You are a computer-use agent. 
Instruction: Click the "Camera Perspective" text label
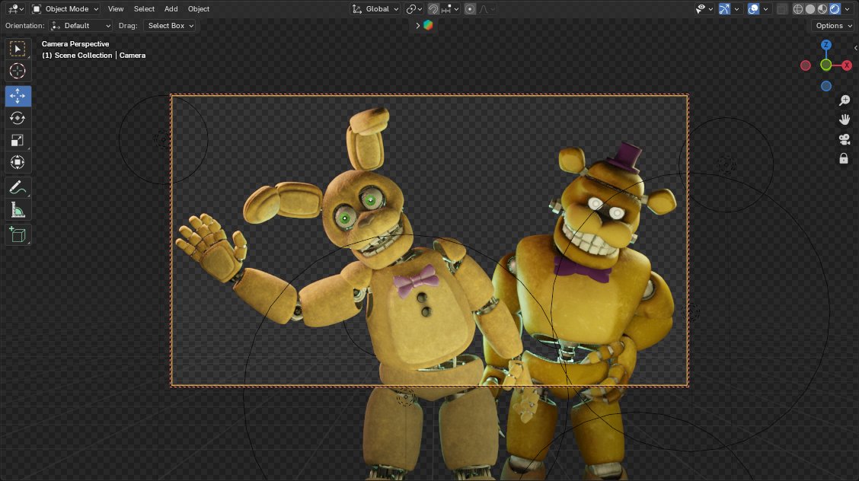75,44
